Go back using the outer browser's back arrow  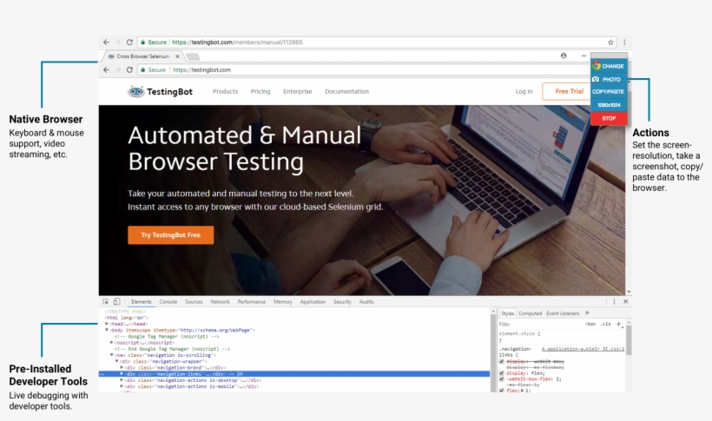click(106, 43)
